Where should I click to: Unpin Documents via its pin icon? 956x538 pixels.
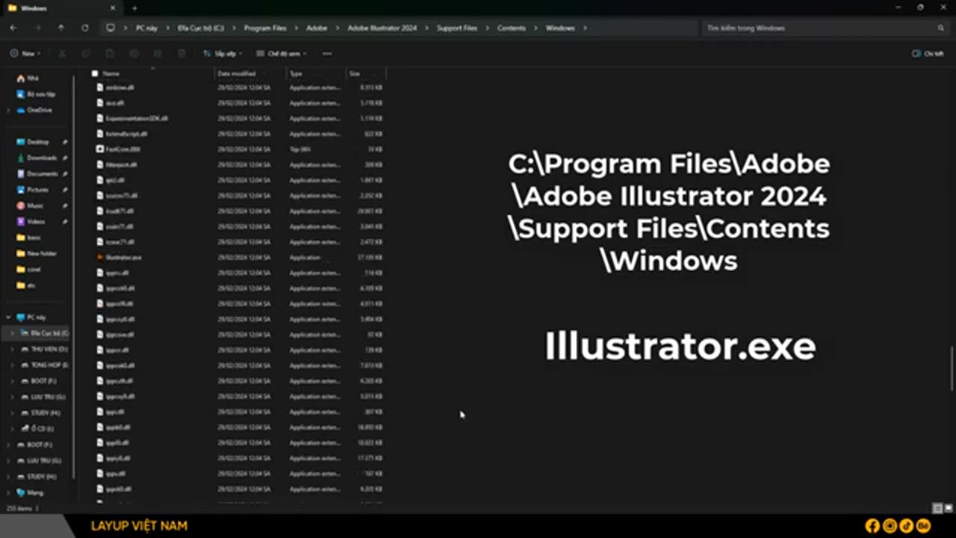(65, 174)
